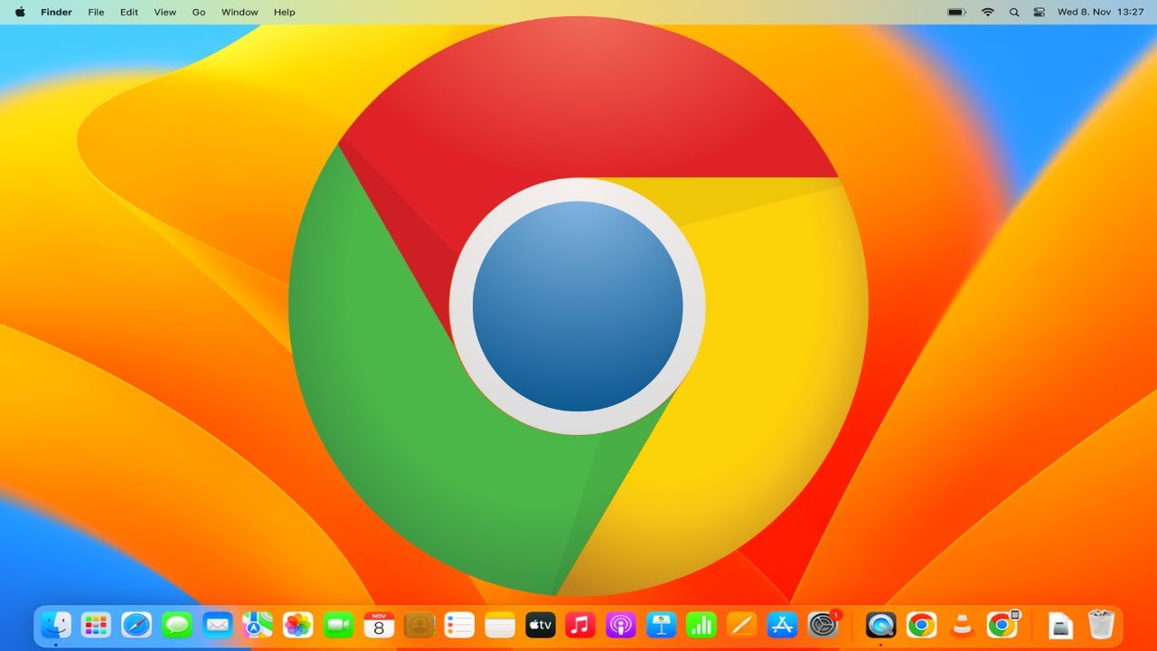The image size is (1157, 651).
Task: Open the File menu
Action: coord(96,12)
